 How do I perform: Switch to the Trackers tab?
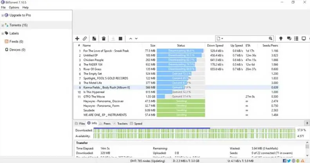point(120,124)
